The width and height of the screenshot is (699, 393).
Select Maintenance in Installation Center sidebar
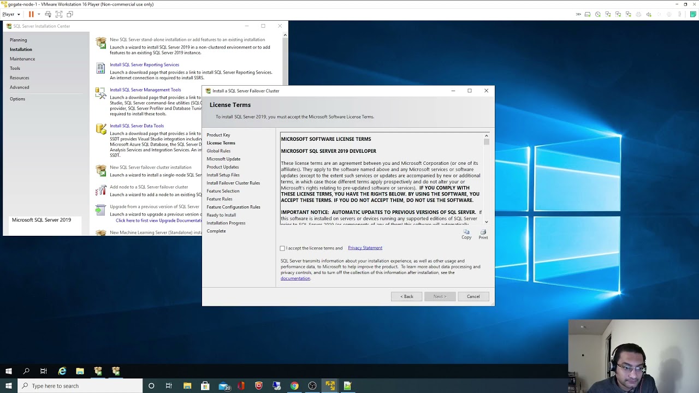coord(22,59)
